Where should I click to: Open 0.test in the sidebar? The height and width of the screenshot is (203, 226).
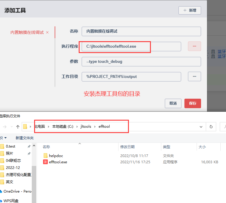(x=10, y=146)
